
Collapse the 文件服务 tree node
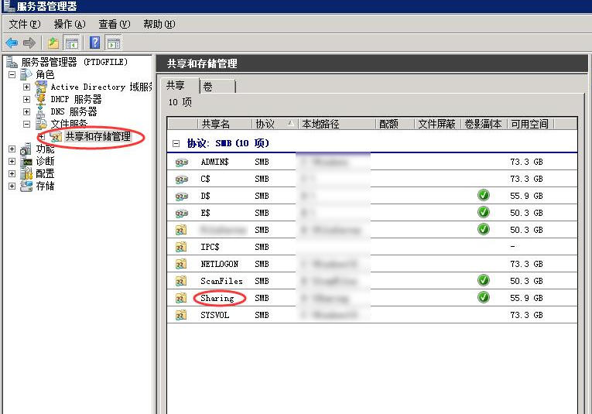pyautogui.click(x=26, y=124)
